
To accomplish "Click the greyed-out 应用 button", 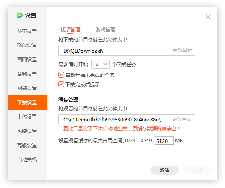I will tap(198, 170).
